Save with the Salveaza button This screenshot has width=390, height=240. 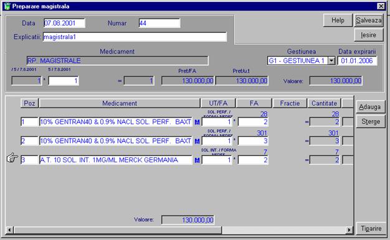pyautogui.click(x=369, y=20)
